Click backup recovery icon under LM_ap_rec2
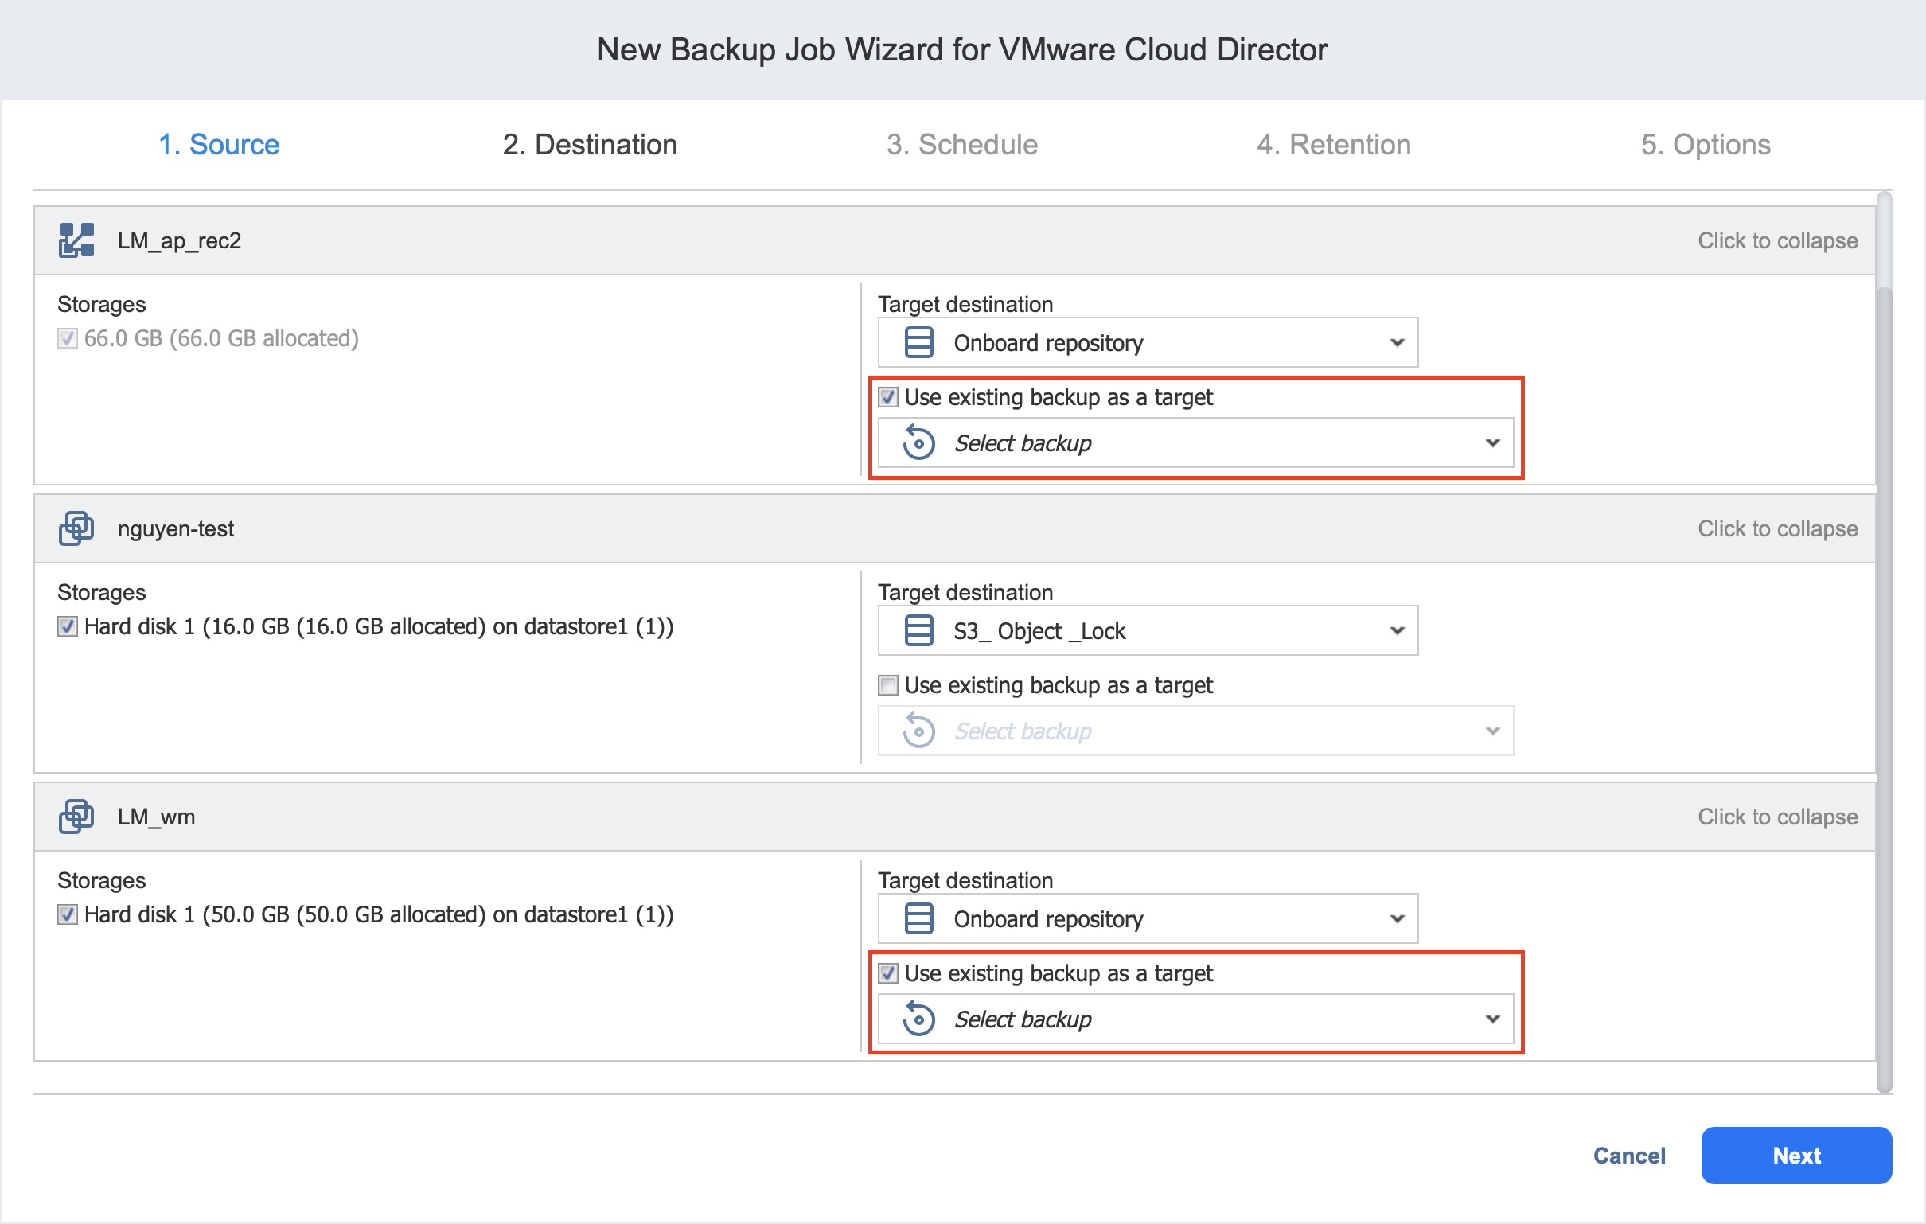Screen dimensions: 1926x1224 click(x=918, y=442)
